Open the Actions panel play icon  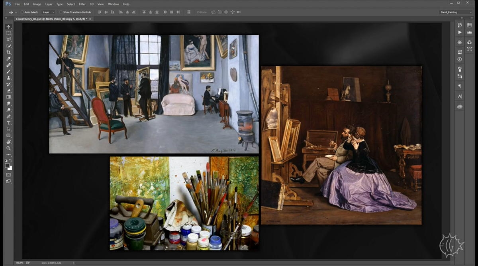[460, 32]
